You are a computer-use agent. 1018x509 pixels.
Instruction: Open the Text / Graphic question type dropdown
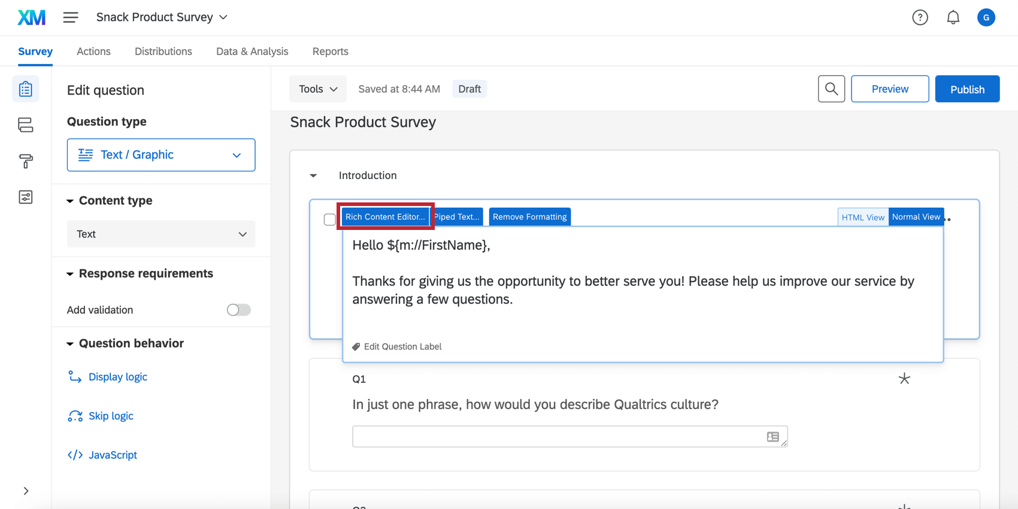point(161,155)
